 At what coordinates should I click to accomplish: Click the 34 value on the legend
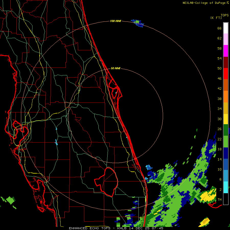pyautogui.click(x=220, y=109)
